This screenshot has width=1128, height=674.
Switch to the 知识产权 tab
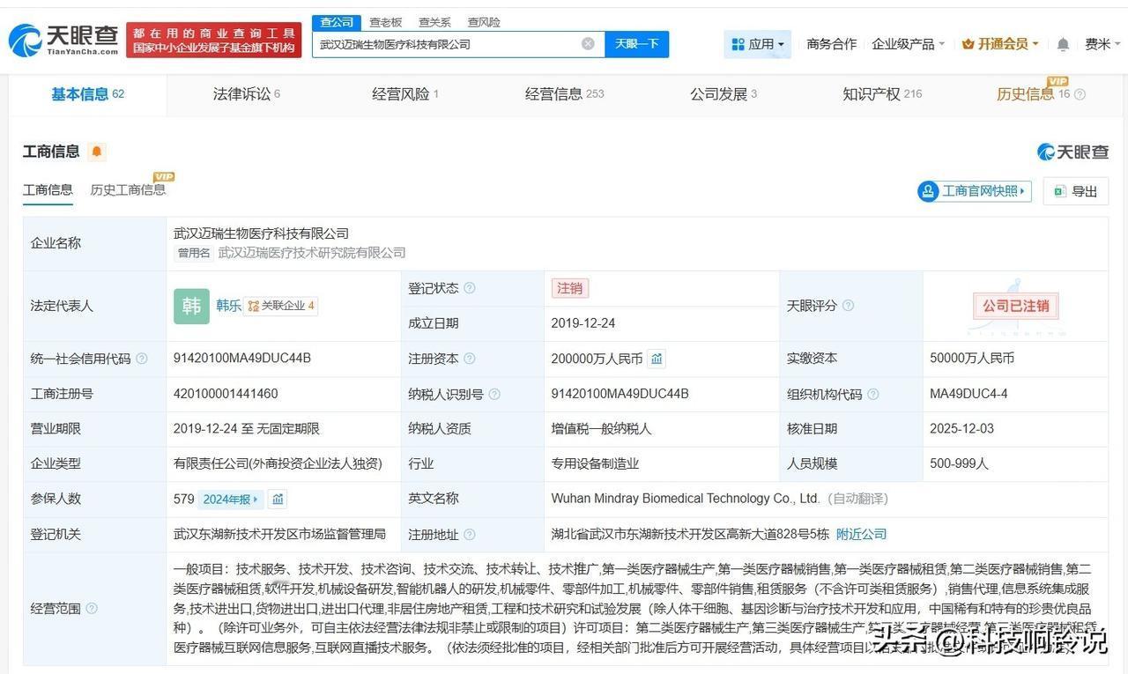point(882,94)
